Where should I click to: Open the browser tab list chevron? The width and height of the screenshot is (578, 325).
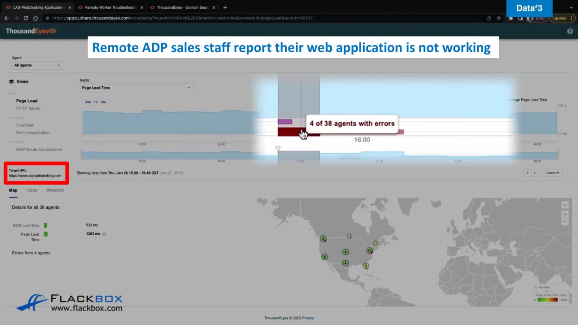pyautogui.click(x=571, y=7)
